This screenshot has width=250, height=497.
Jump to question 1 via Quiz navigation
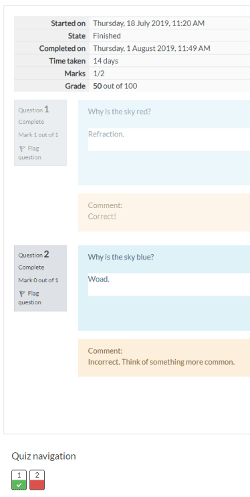pyautogui.click(x=19, y=480)
